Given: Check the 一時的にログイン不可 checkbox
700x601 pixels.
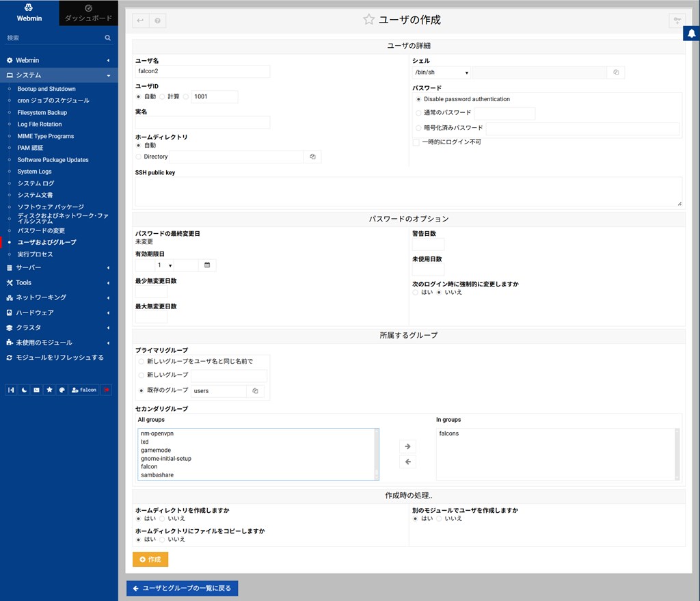Looking at the screenshot, I should click(x=416, y=142).
